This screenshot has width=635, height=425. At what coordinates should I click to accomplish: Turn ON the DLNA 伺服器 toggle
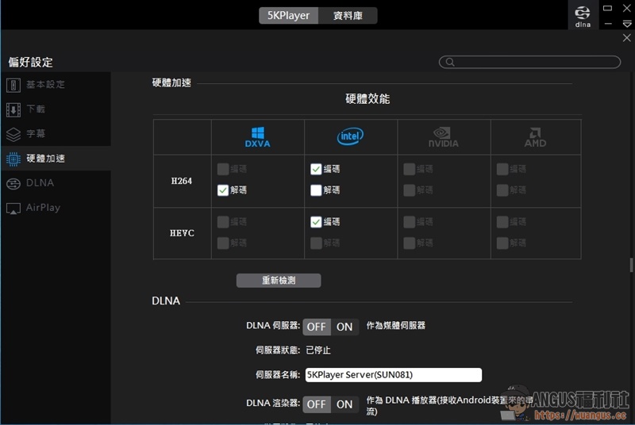click(x=344, y=327)
